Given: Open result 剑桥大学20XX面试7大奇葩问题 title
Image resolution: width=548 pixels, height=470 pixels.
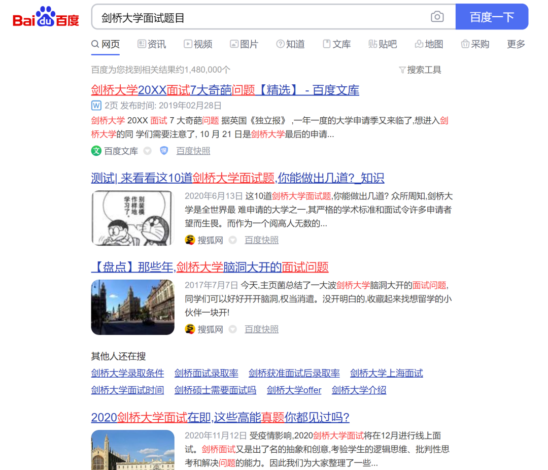Looking at the screenshot, I should (225, 90).
